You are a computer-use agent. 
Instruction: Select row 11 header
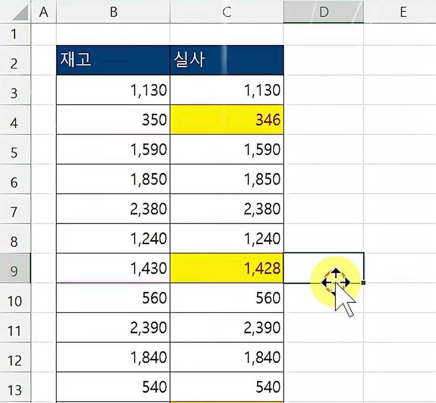pyautogui.click(x=15, y=327)
